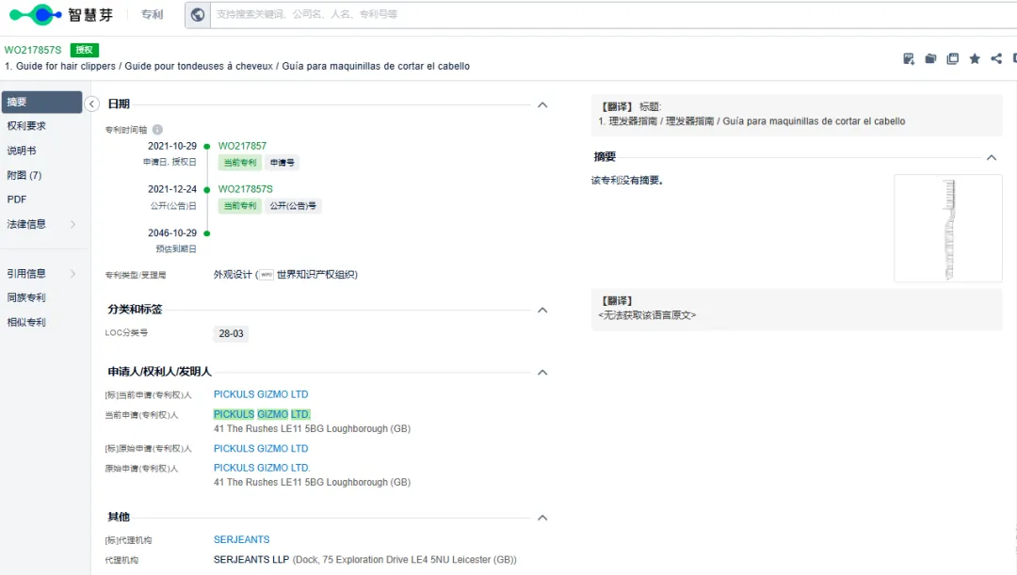This screenshot has width=1017, height=575.
Task: Click the 2046-10-29 expiry timeline dot
Action: tap(207, 233)
